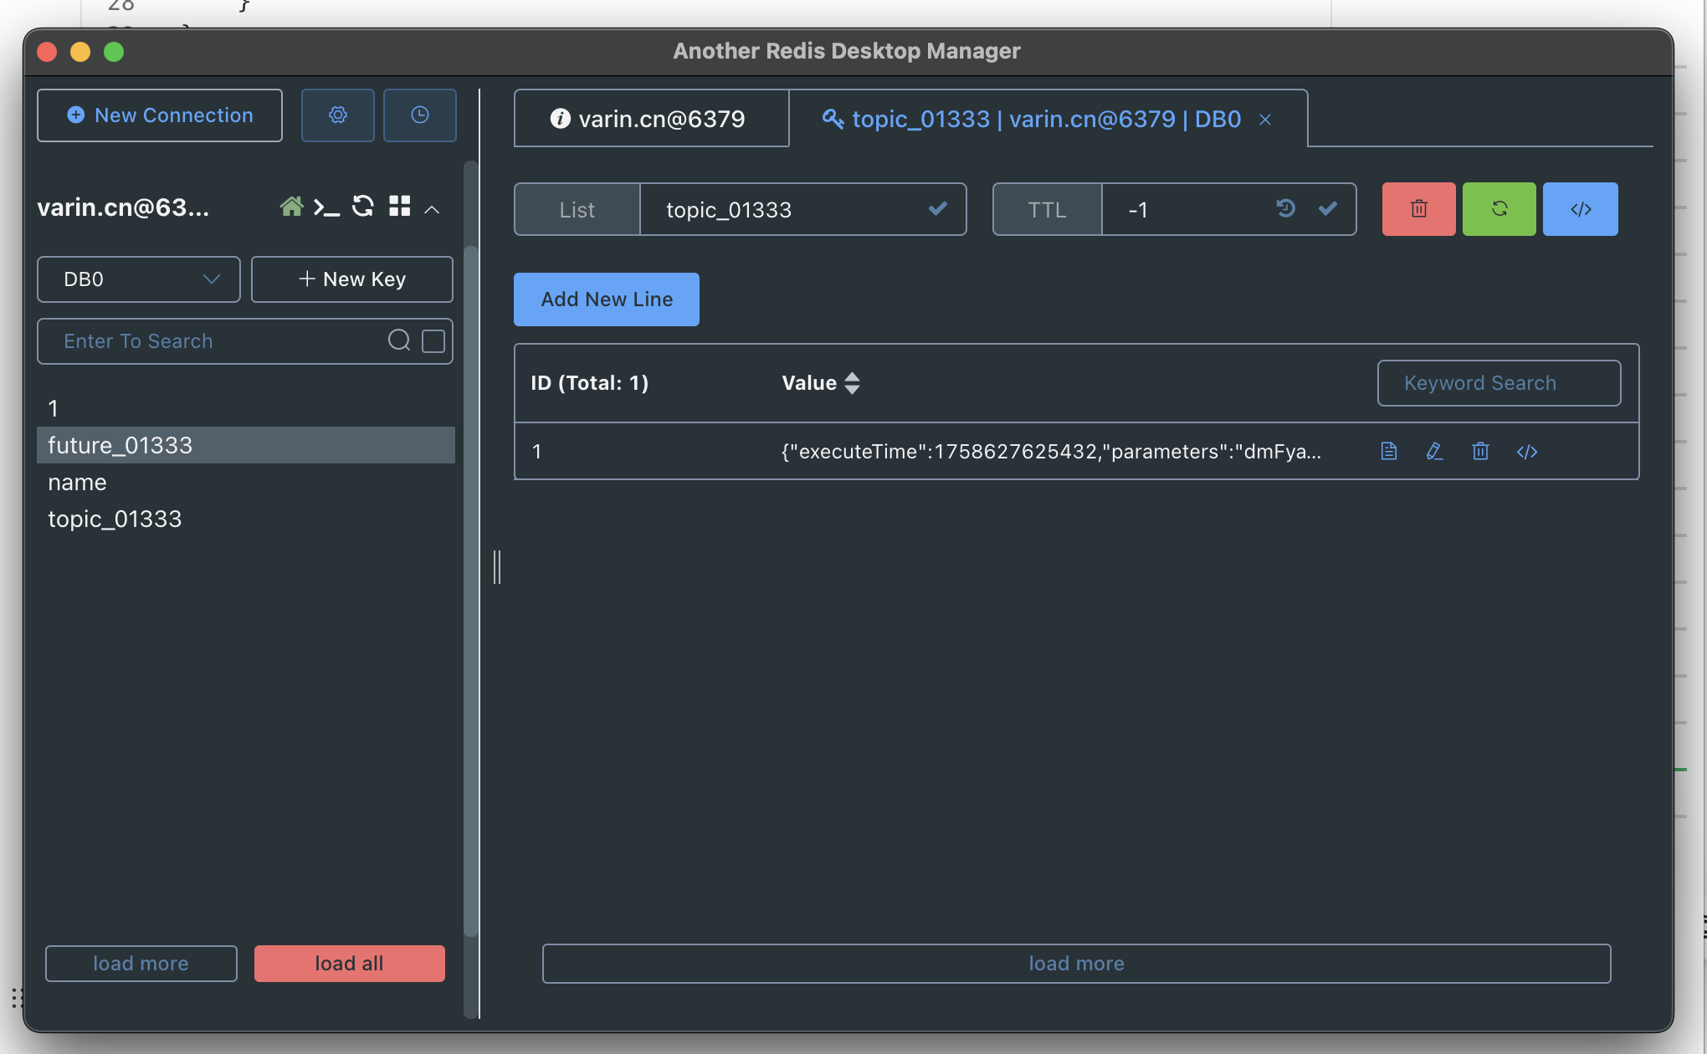Open settings via gear icon
Viewport: 1707px width, 1054px height.
coord(337,115)
